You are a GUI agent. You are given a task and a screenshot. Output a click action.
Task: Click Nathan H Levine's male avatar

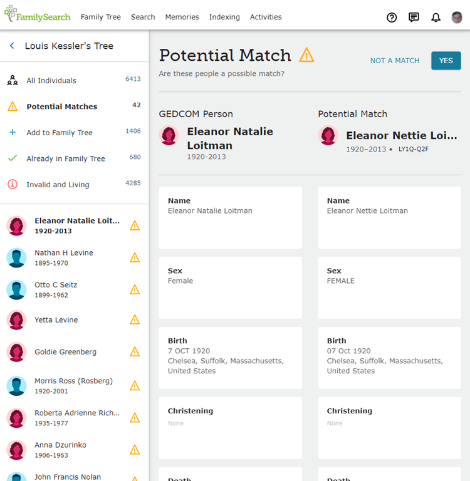point(16,257)
